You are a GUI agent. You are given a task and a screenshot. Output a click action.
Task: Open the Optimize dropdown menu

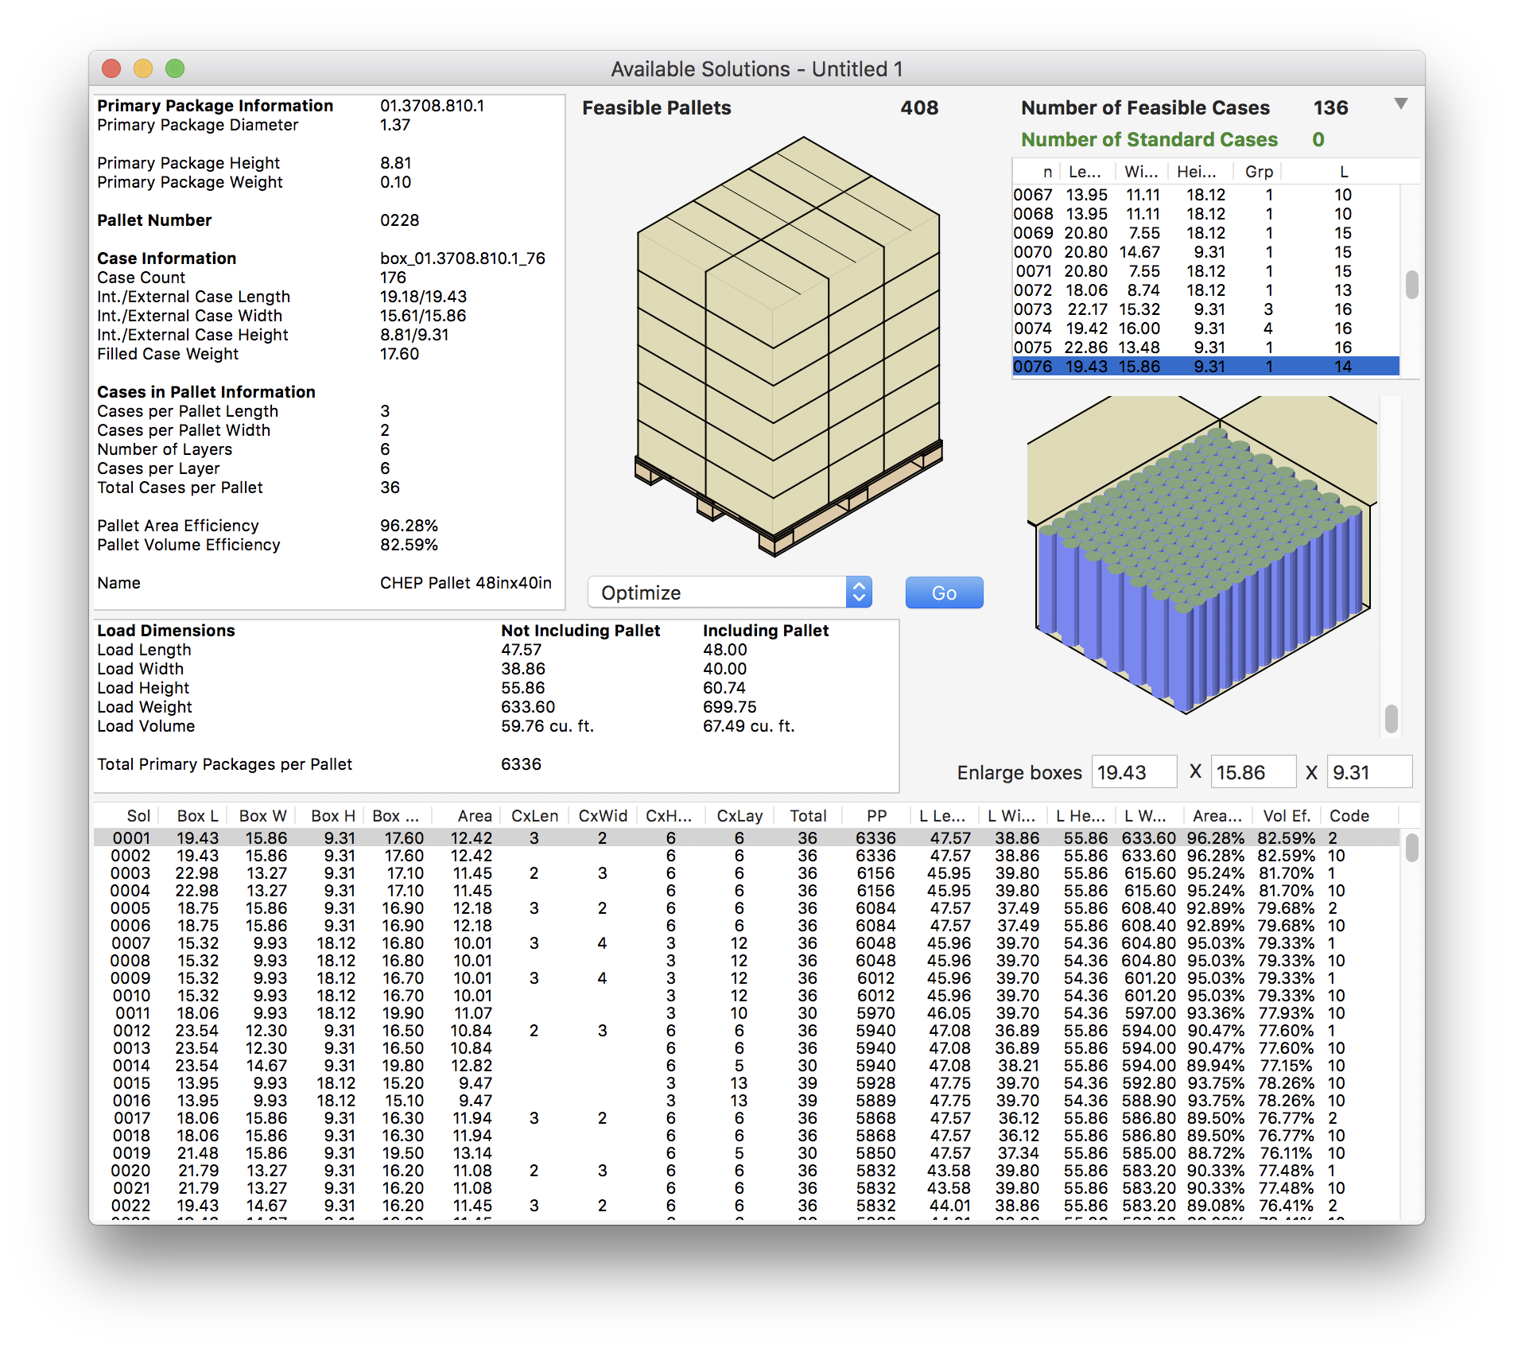click(x=730, y=592)
